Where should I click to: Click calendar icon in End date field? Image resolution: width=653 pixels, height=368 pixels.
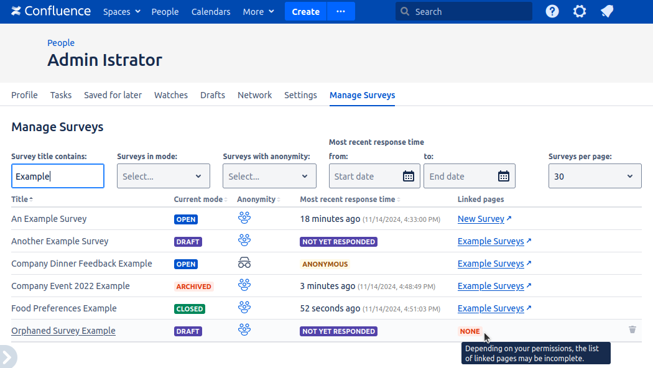[503, 176]
